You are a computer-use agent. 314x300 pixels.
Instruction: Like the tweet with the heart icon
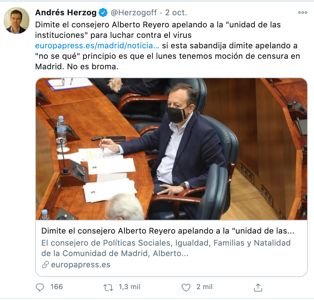(x=186, y=288)
